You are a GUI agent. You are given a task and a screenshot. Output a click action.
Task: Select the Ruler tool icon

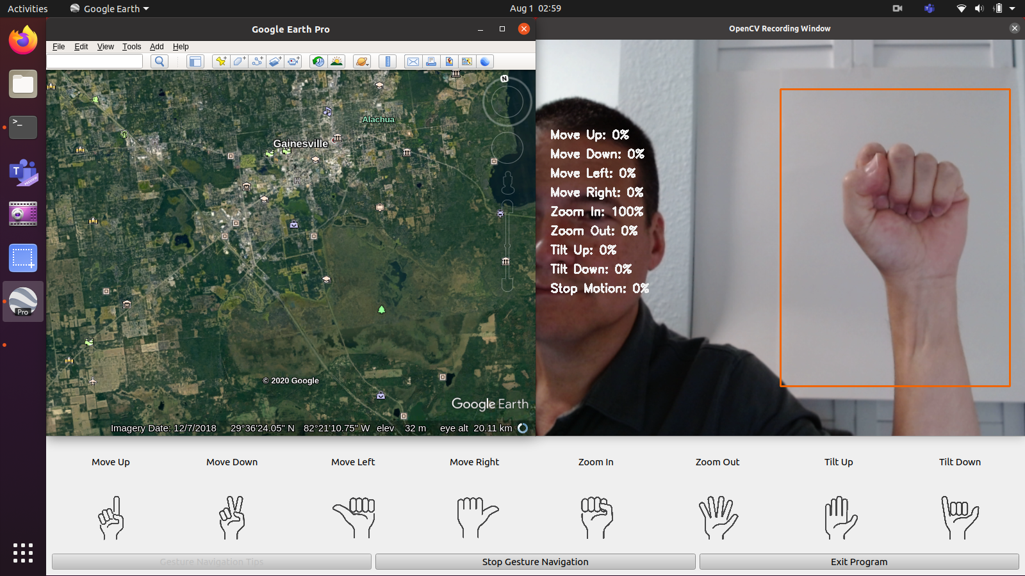[388, 61]
